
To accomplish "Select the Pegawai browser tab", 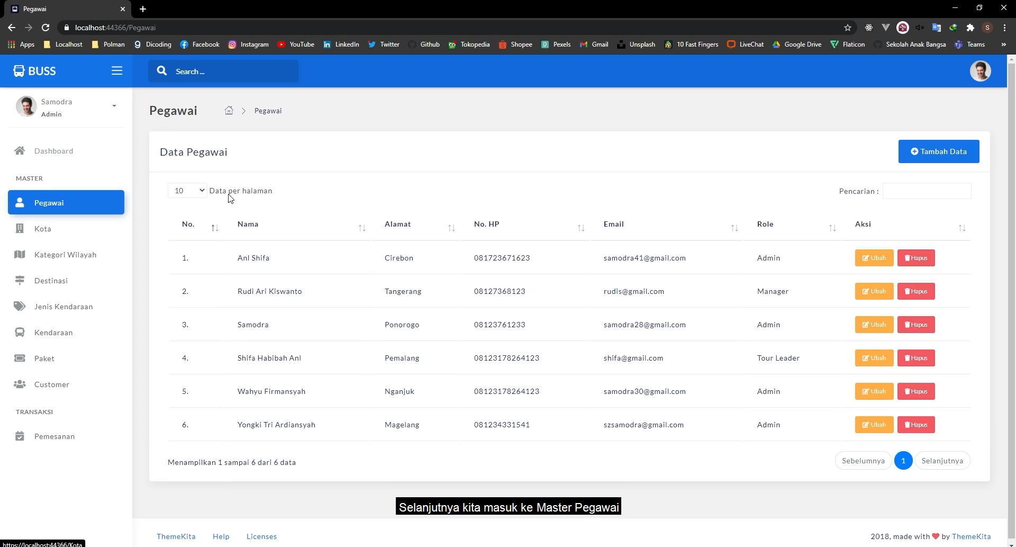I will [68, 9].
